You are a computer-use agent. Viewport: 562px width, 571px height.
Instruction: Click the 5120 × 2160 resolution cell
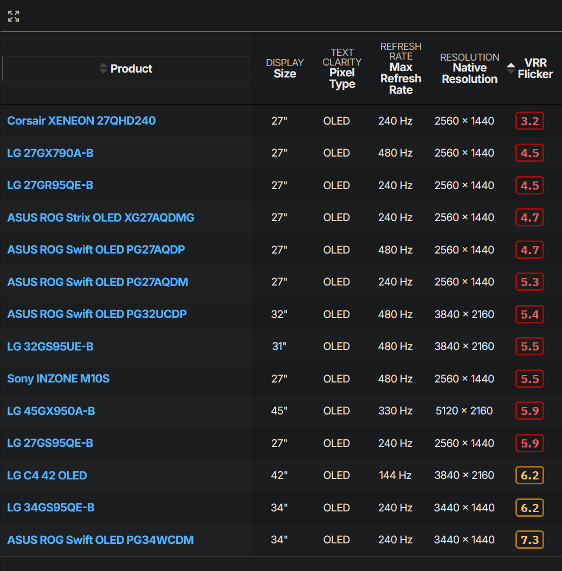[x=464, y=411]
